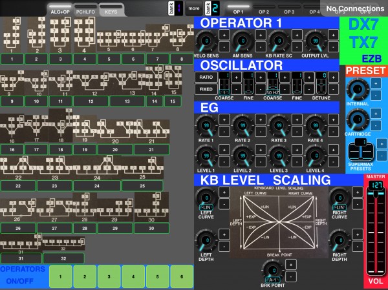Click algorithm 30 diagram thumbnail
388x290 pixels.
[x=151, y=207]
